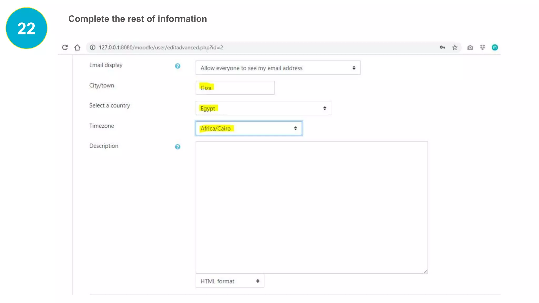Screen dimensions: 539x303
Task: Bookmark page with star icon
Action: pos(455,47)
